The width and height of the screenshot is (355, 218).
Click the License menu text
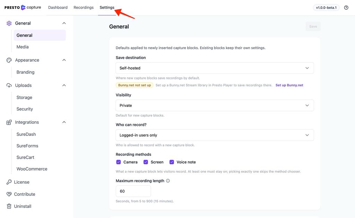click(22, 182)
